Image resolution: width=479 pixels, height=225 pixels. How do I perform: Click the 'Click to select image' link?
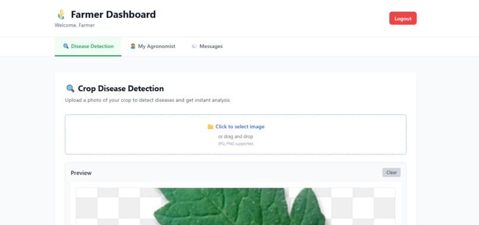click(x=240, y=127)
